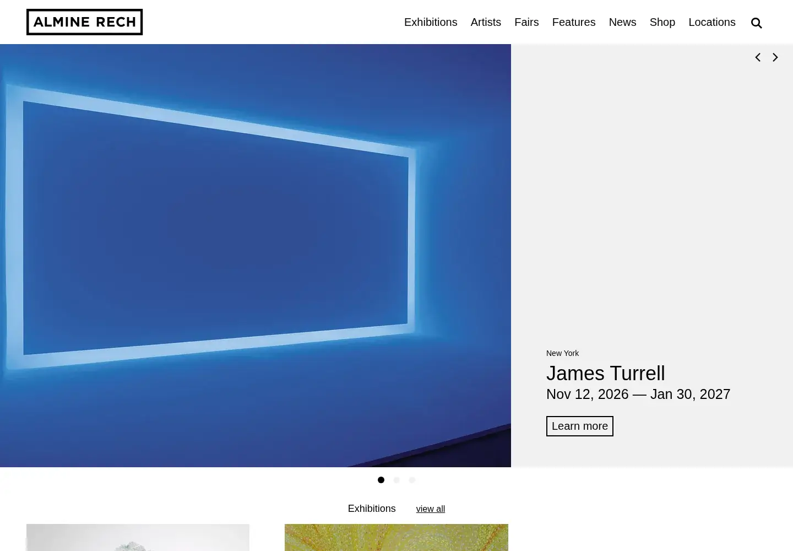The width and height of the screenshot is (793, 551).
Task: Click the New York location label
Action: [562, 353]
